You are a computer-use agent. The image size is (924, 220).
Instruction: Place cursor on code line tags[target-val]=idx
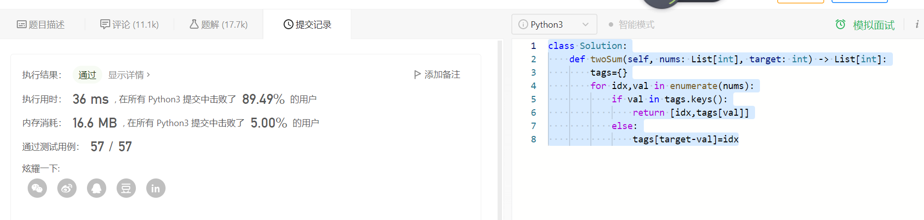point(685,139)
